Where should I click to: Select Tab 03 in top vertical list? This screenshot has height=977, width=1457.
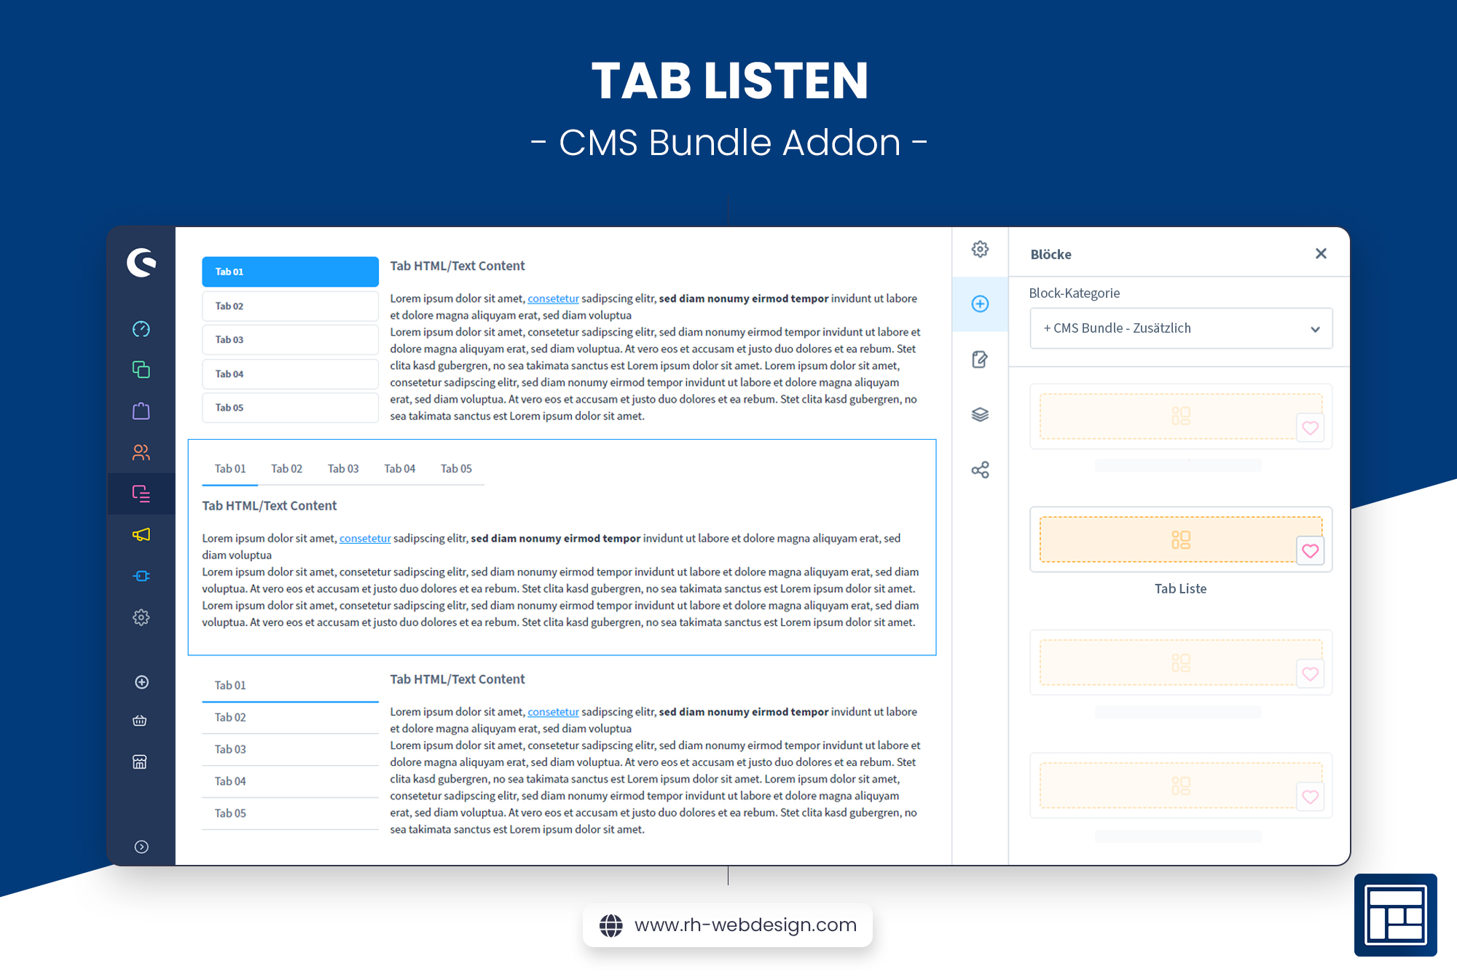tap(290, 340)
